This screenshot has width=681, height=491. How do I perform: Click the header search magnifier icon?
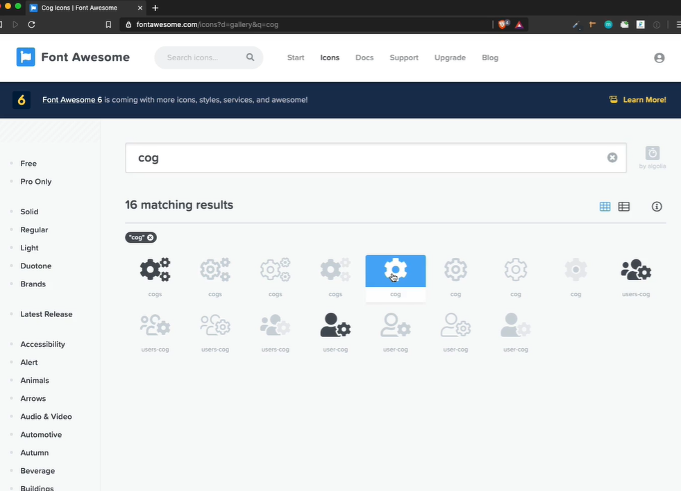[250, 58]
